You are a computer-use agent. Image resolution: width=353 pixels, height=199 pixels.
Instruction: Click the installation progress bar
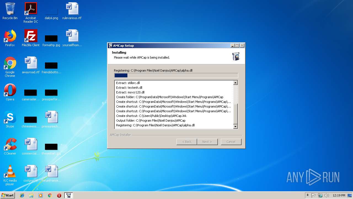[176, 75]
